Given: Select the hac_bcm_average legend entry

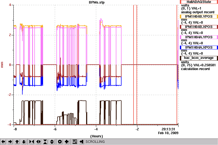Looking at the screenshot, I should 199,58.
